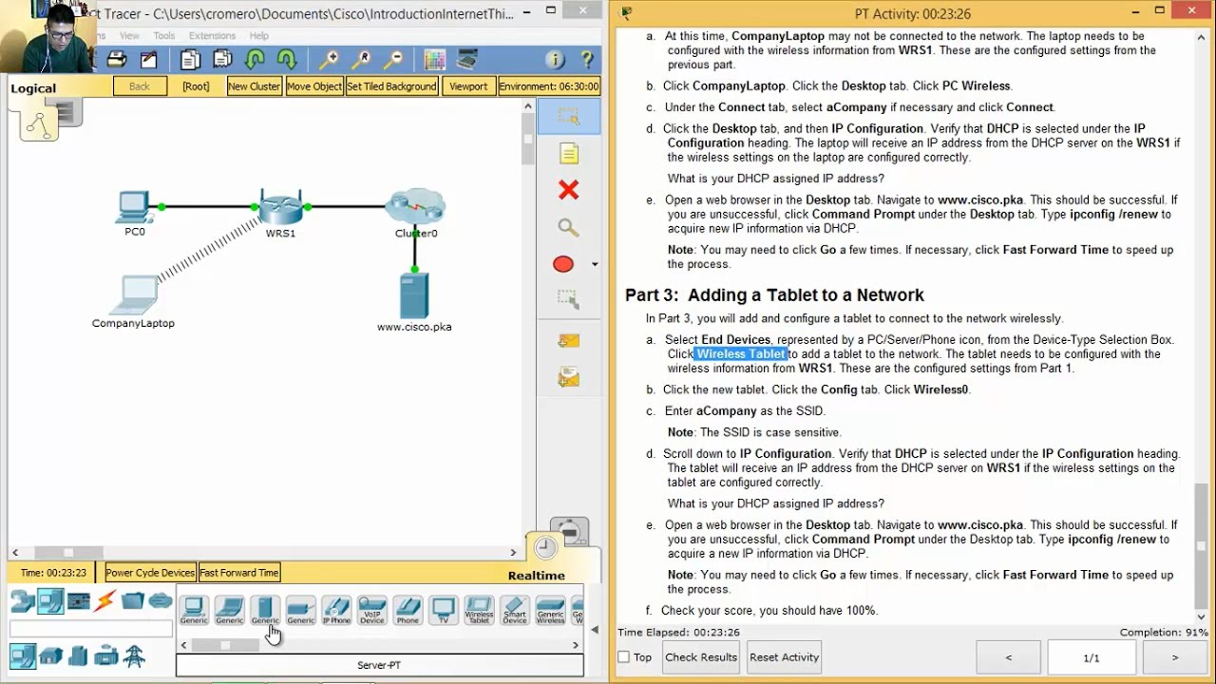This screenshot has width=1216, height=684.
Task: Toggle the Top checkbox
Action: tap(624, 657)
